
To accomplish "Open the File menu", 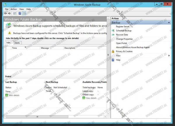I will [x=6, y=9].
